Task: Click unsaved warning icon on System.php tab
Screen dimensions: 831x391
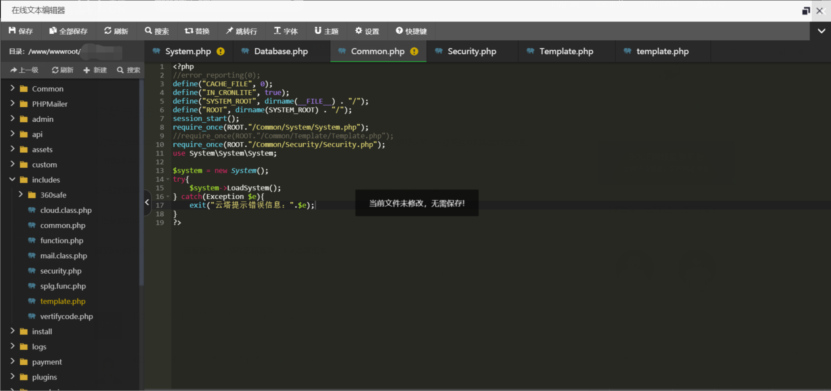Action: [x=221, y=51]
